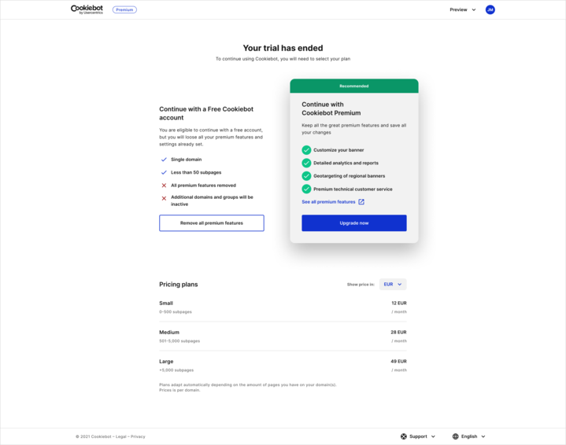Screen dimensions: 566x445
Task: Click the +5,000 subpages text
Action: [x=176, y=370]
